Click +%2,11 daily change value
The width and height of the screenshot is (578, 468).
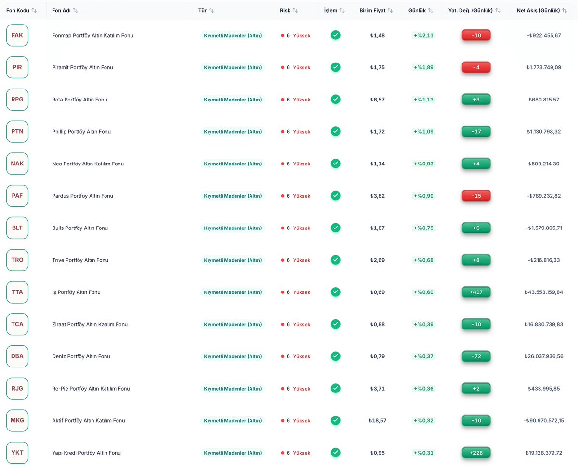[423, 35]
